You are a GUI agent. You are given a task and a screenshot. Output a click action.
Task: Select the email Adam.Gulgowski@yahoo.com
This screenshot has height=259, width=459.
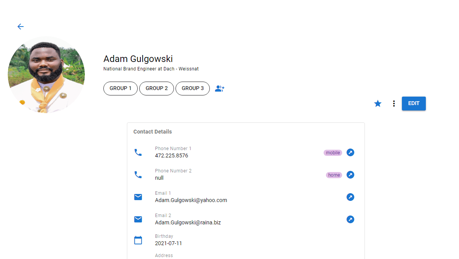(x=191, y=200)
